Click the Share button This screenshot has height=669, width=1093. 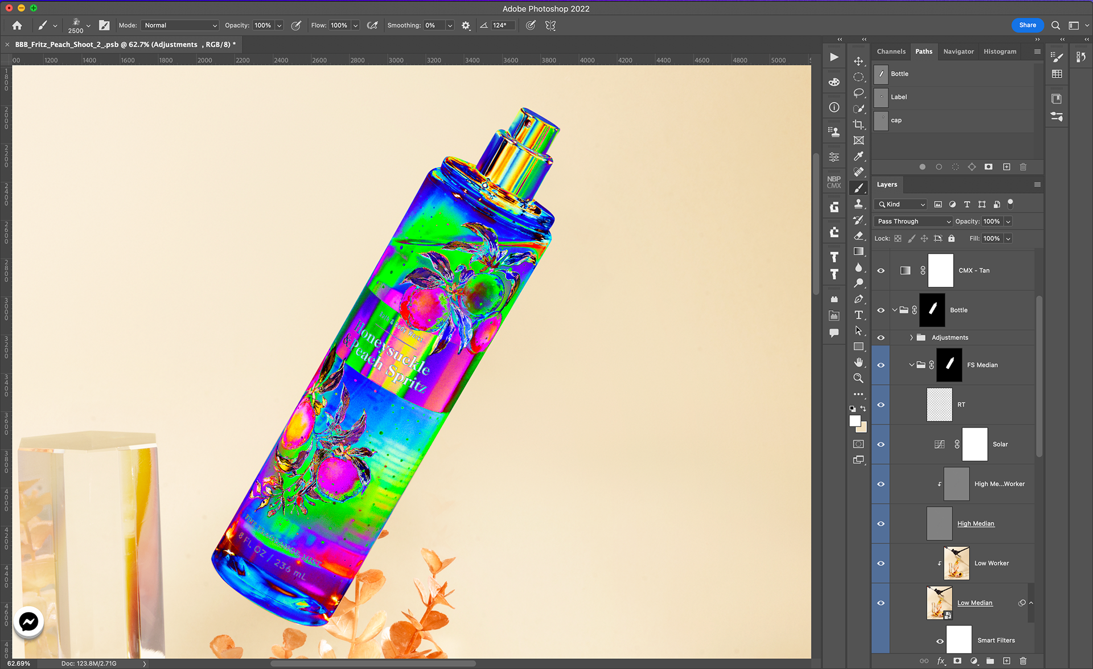click(1027, 25)
